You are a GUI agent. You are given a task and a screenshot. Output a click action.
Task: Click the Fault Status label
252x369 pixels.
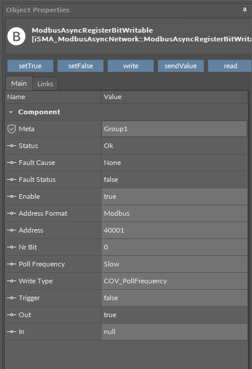pos(37,180)
